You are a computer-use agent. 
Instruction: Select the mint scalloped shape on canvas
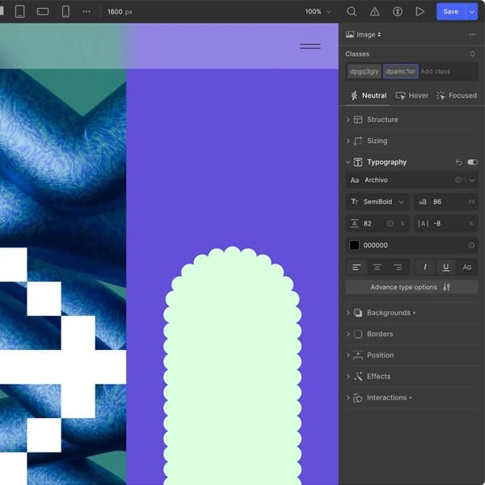tap(232, 365)
